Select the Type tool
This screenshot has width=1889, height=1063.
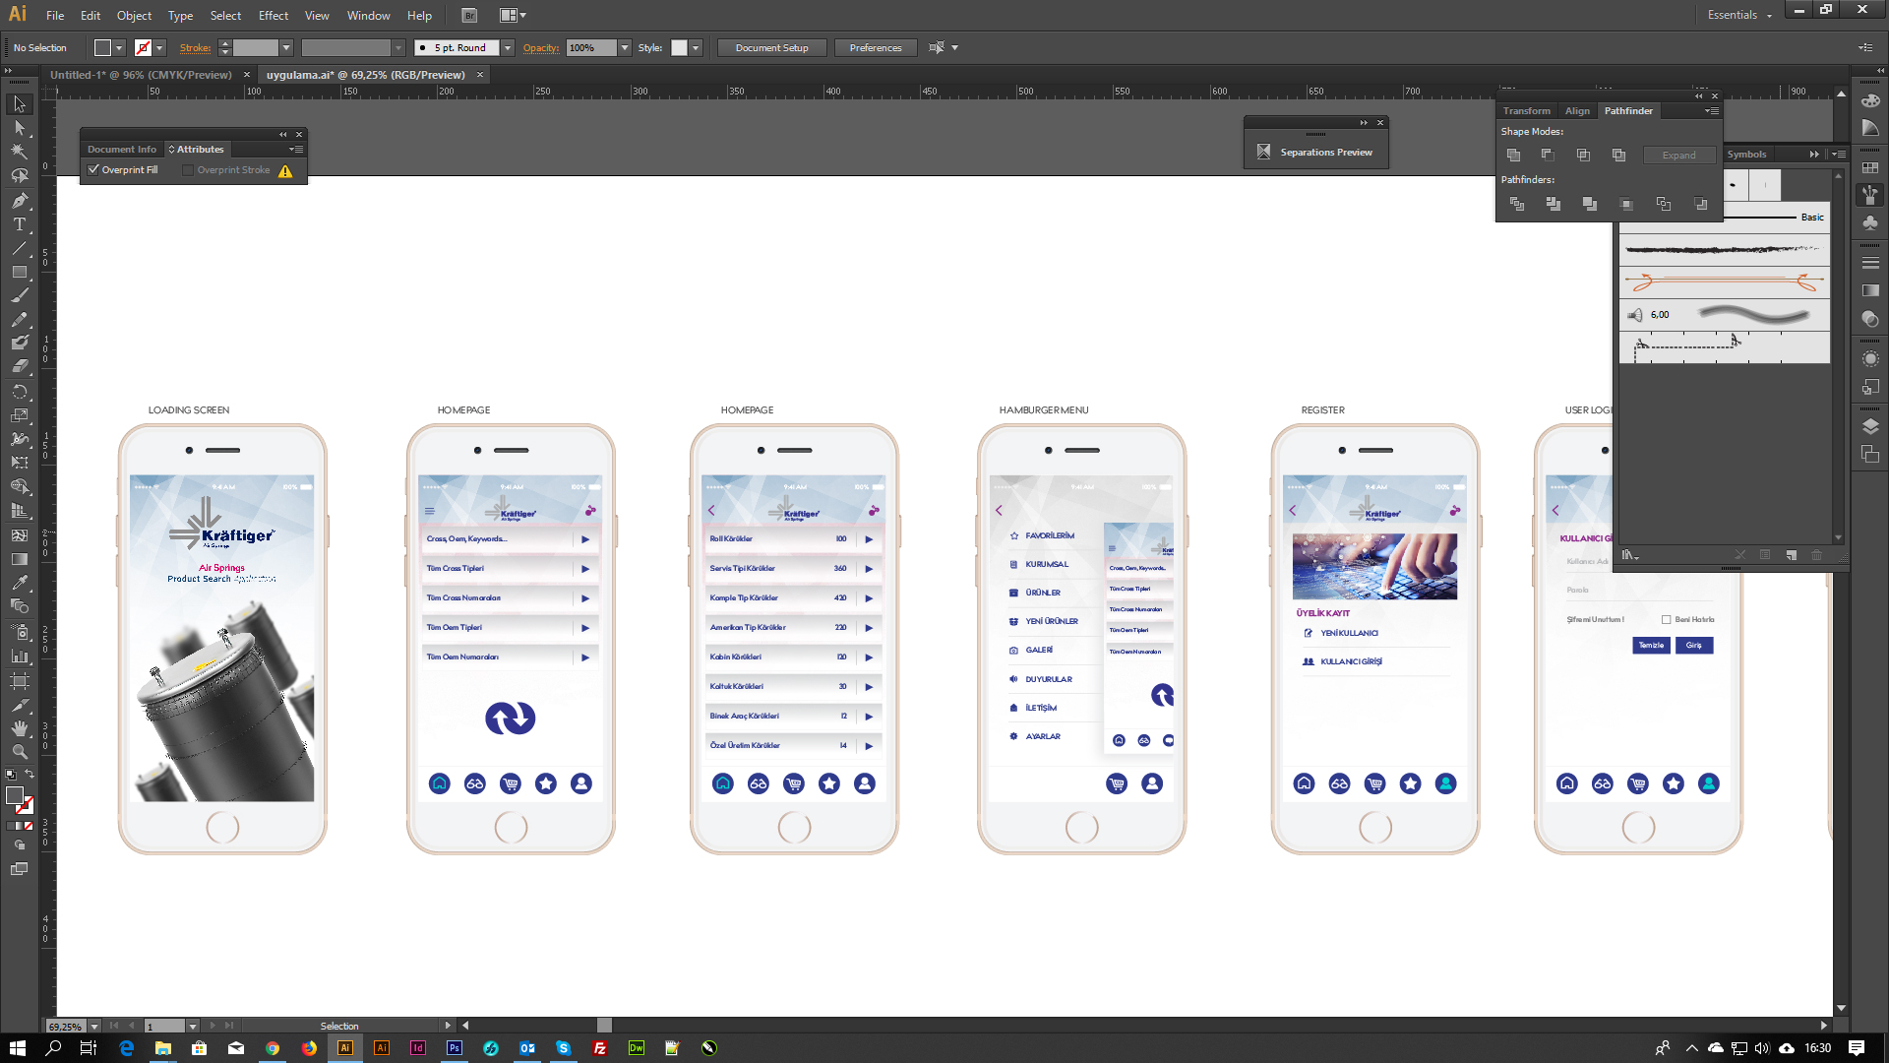[19, 224]
